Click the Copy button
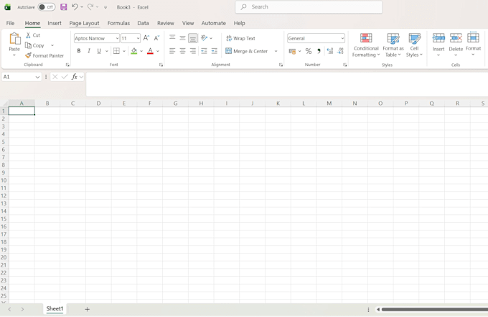The height and width of the screenshot is (317, 488). pos(34,45)
